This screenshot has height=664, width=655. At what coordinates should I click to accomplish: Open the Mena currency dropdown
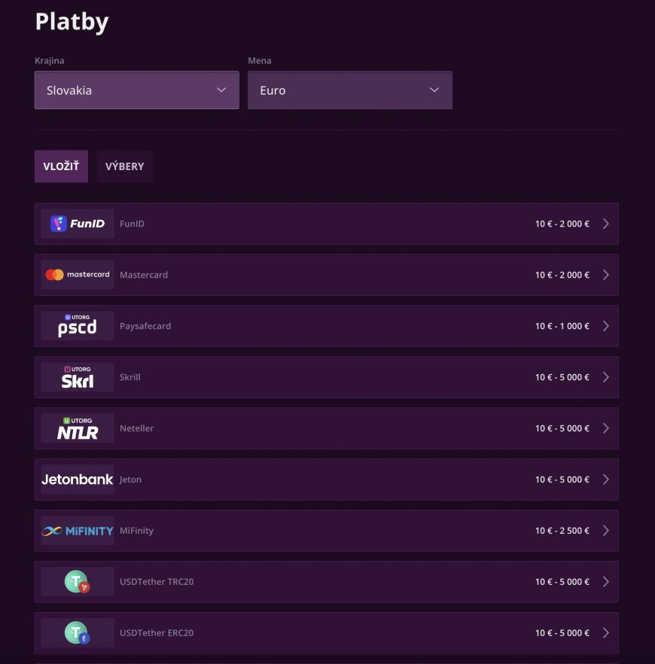coord(350,90)
